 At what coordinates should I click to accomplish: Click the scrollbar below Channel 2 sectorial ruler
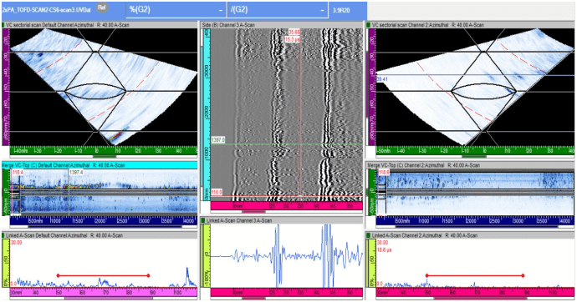(x=475, y=156)
